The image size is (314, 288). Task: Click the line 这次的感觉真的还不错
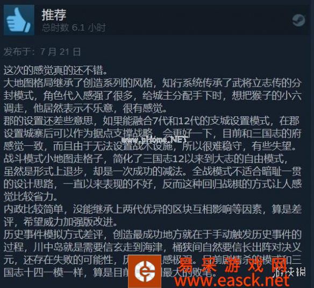click(x=56, y=70)
